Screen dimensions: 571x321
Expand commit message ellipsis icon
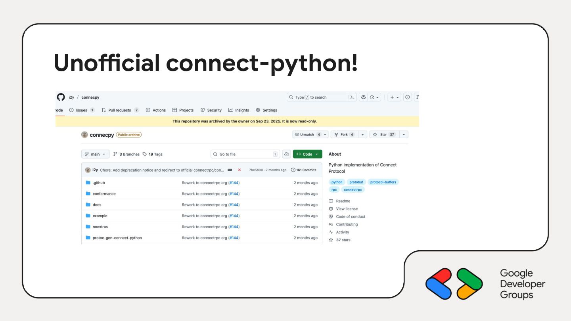(x=230, y=170)
